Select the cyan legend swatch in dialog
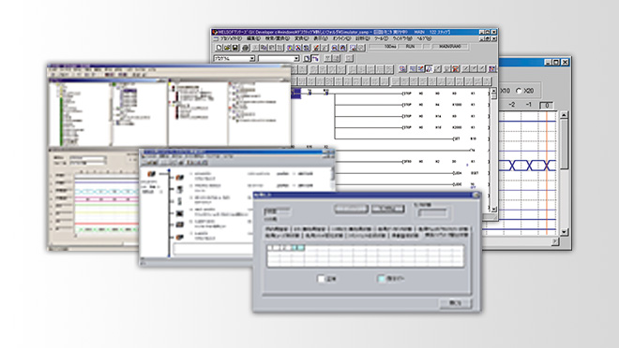 [x=382, y=279]
